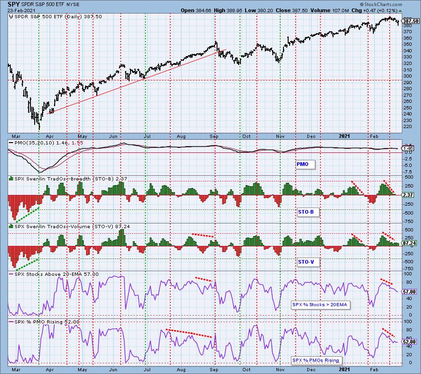Click the line icon before PMO(35,20,10) legend
Image resolution: width=421 pixels, height=374 pixels.
[x=11, y=143]
